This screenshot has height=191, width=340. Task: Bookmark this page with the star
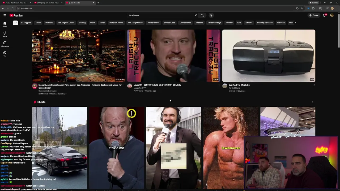[x=302, y=8]
